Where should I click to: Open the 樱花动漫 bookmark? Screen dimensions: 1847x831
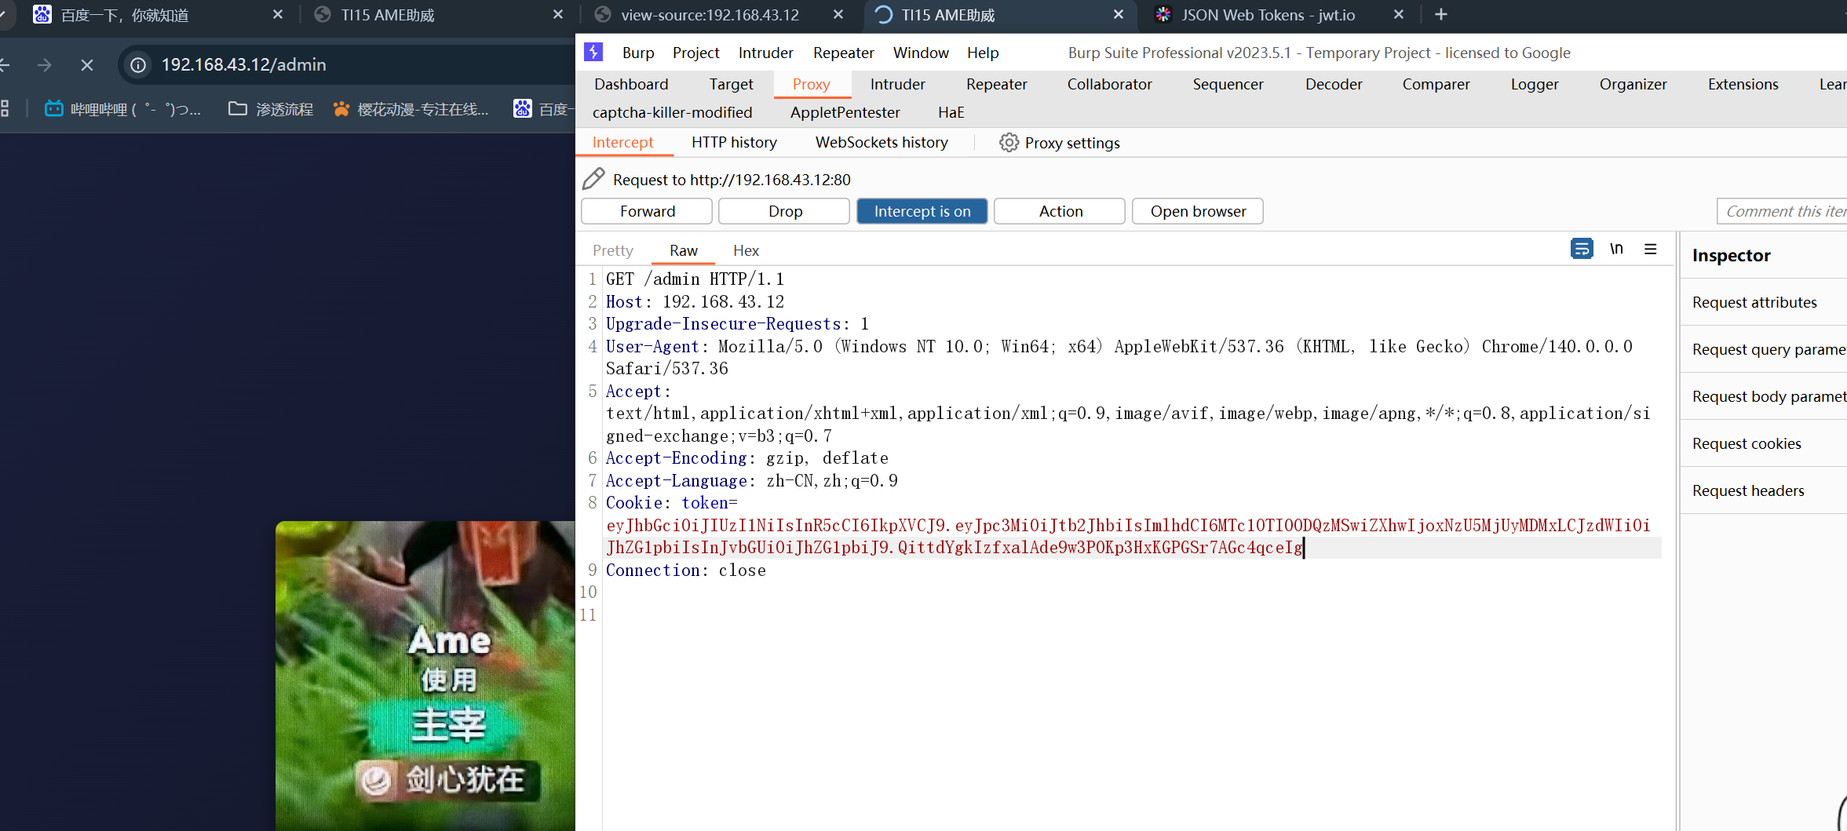pyautogui.click(x=411, y=109)
